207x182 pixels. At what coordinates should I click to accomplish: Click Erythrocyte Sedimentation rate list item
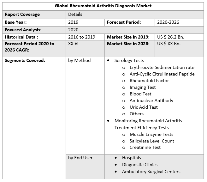(162, 67)
